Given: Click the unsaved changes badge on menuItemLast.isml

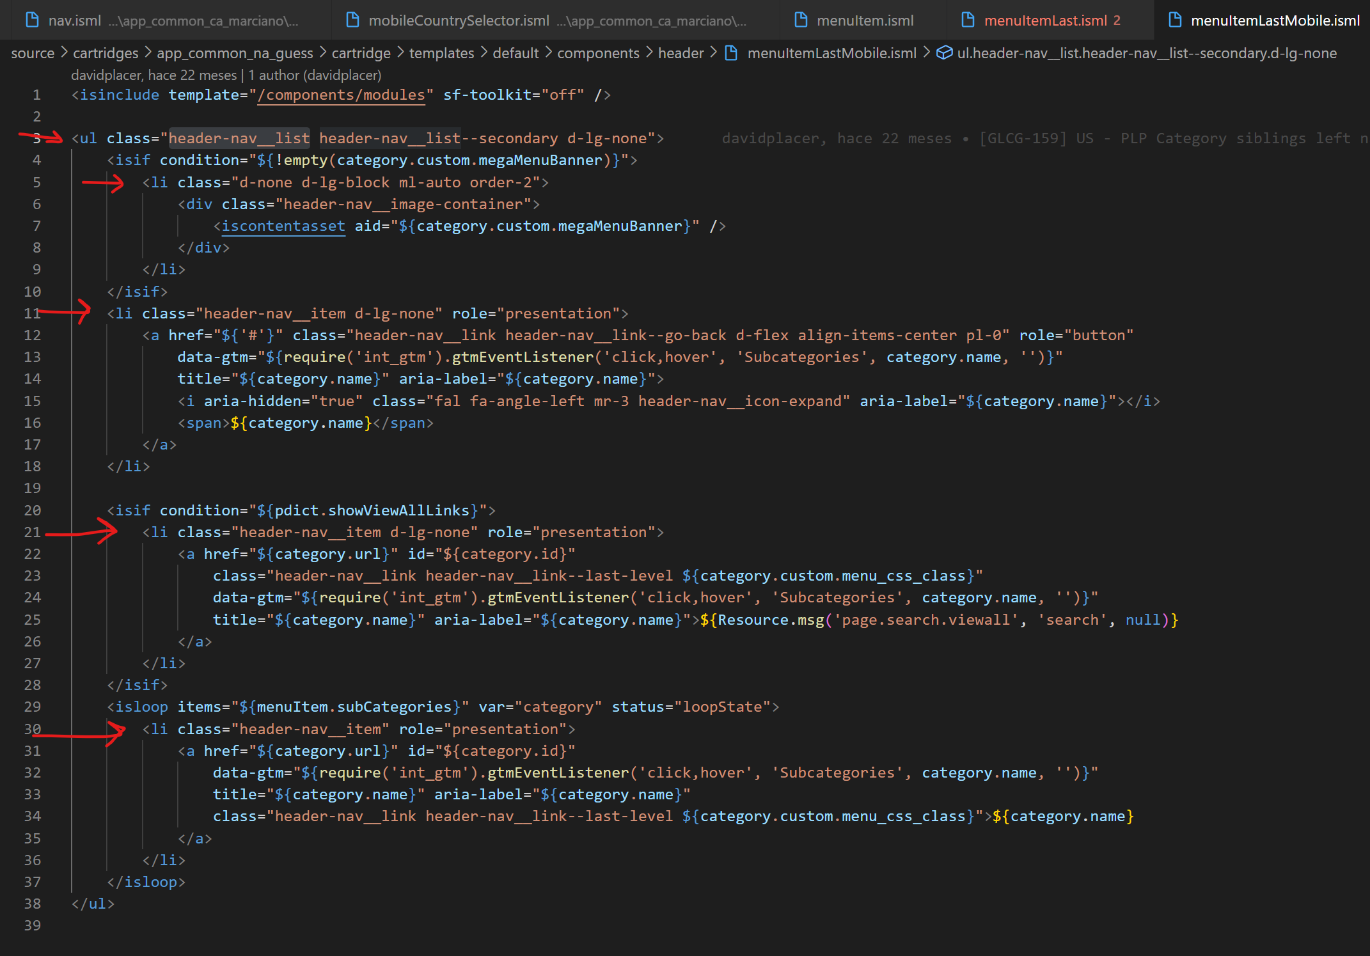Looking at the screenshot, I should coord(1116,20).
